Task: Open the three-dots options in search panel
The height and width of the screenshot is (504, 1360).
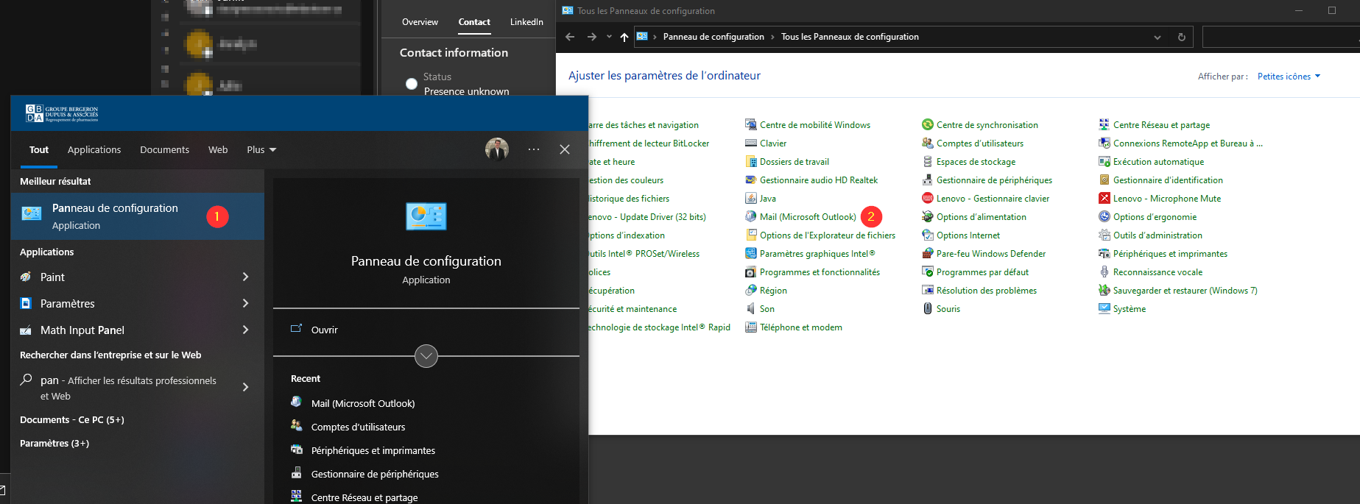Action: pyautogui.click(x=534, y=149)
